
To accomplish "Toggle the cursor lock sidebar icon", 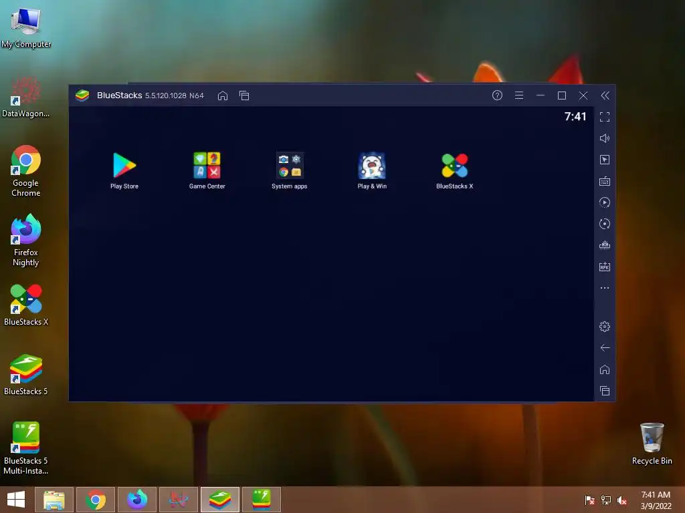I will point(605,160).
